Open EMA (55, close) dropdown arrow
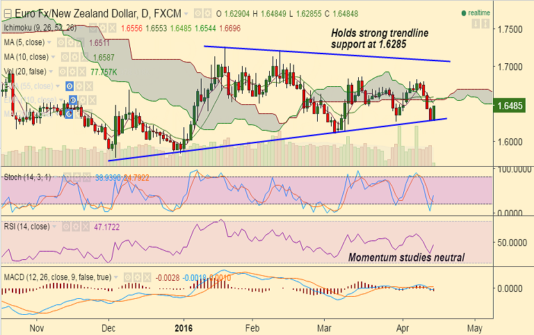Image resolution: width=534 pixels, height=335 pixels. coord(58,86)
